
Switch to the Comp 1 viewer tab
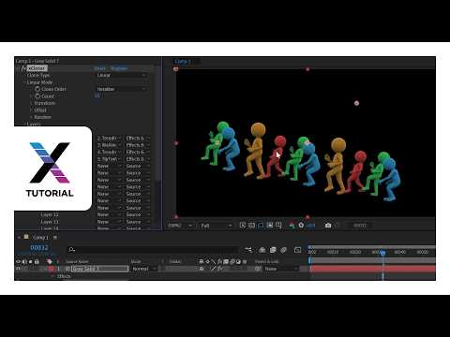click(x=183, y=62)
